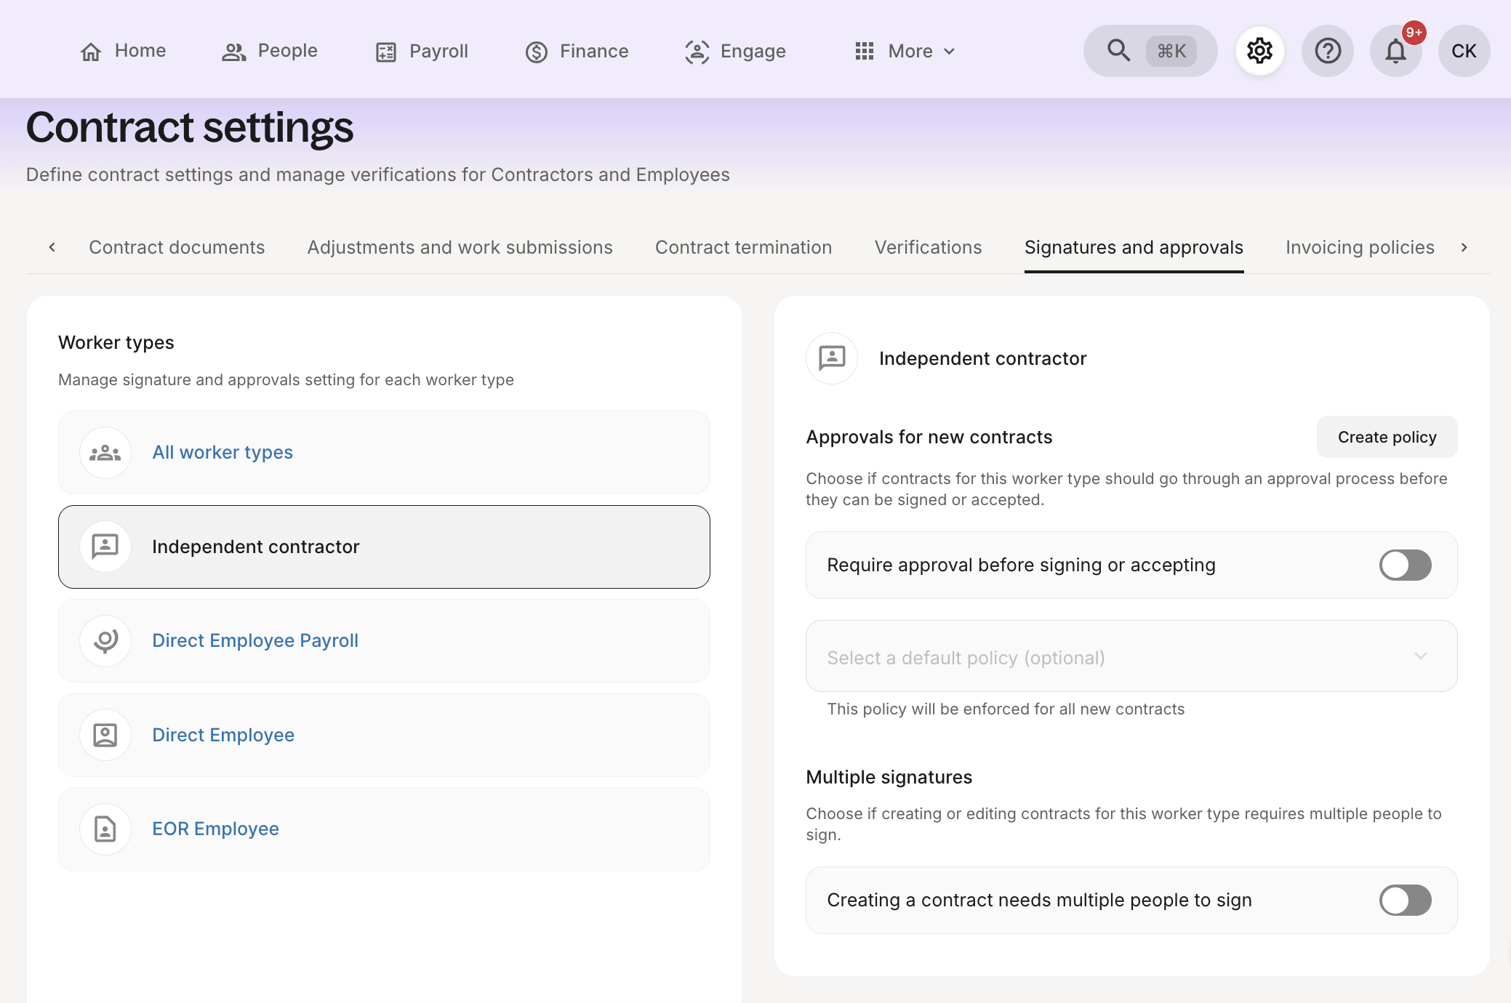Switch to Verifications tab
The width and height of the screenshot is (1511, 1003).
coord(928,247)
